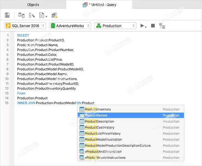Click the ProductInventory table icon

[x=82, y=109]
